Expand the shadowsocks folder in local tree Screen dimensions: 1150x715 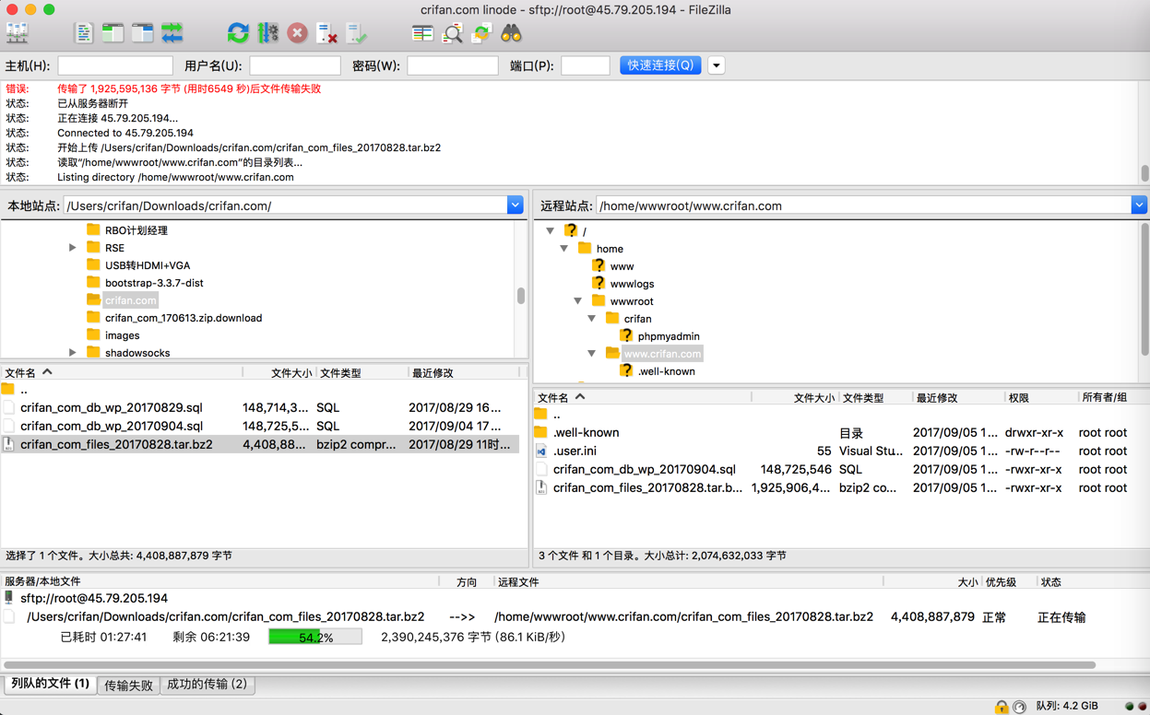coord(72,352)
